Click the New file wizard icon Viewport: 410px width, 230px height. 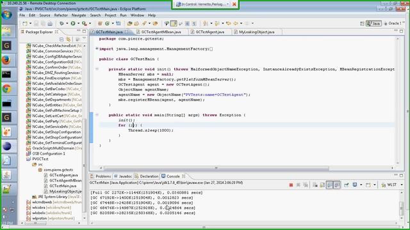point(25,24)
